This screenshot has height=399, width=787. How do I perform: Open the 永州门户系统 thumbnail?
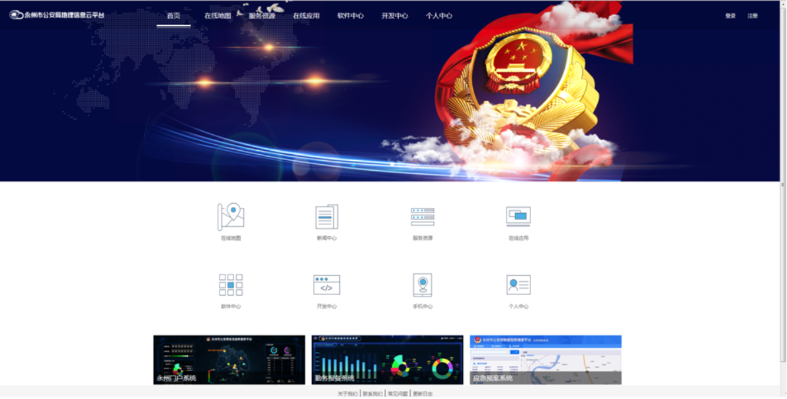pos(229,360)
